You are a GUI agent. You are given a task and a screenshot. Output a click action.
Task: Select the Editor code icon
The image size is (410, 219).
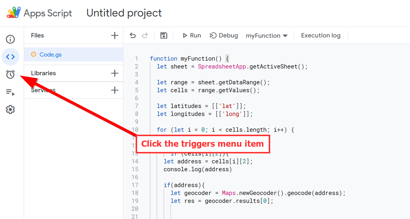(x=10, y=57)
